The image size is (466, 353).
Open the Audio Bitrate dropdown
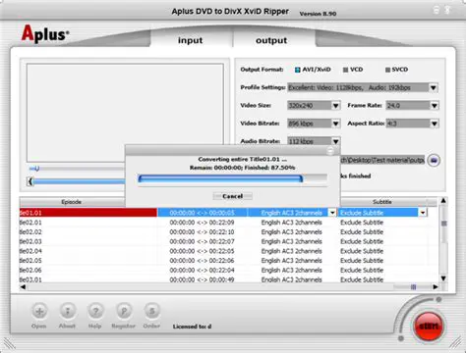335,141
